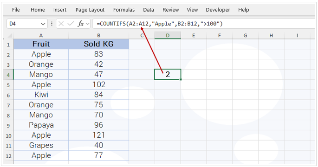Select the Page Layout tab
This screenshot has width=318, height=167.
tap(90, 10)
